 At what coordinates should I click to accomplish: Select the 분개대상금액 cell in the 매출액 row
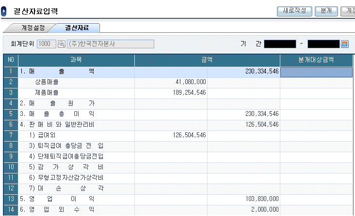point(316,72)
